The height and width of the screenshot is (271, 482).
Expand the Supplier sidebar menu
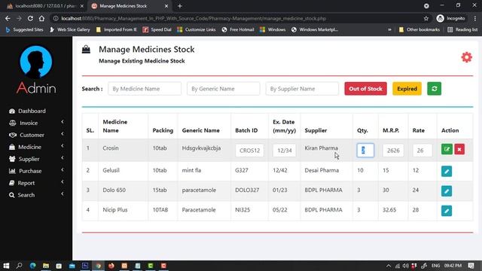click(x=36, y=159)
